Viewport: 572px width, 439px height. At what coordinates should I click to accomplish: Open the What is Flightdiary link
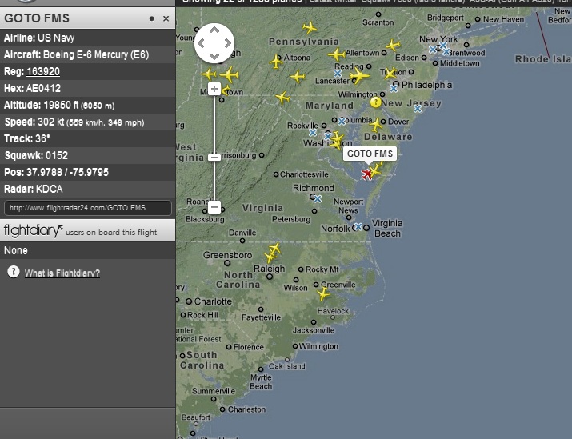point(62,273)
